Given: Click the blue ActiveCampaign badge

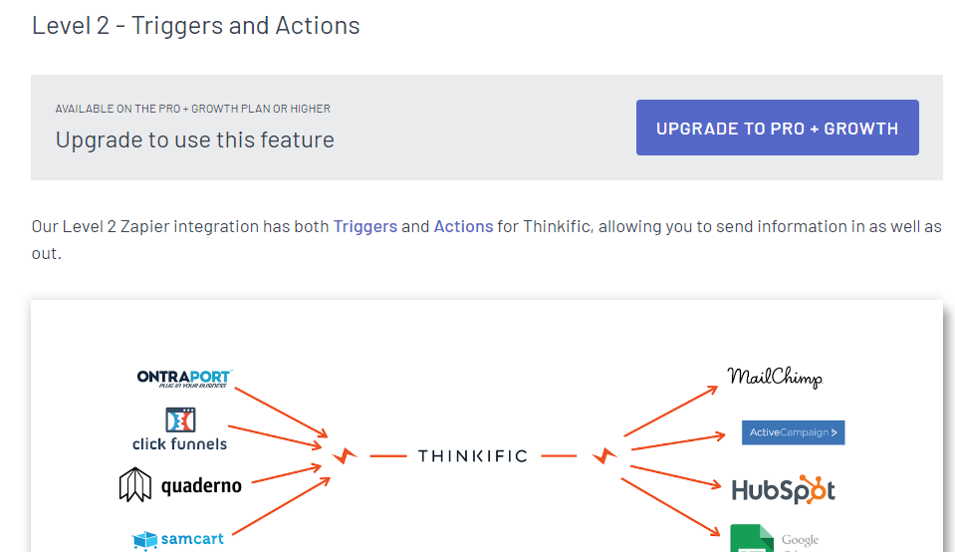Looking at the screenshot, I should pyautogui.click(x=793, y=432).
